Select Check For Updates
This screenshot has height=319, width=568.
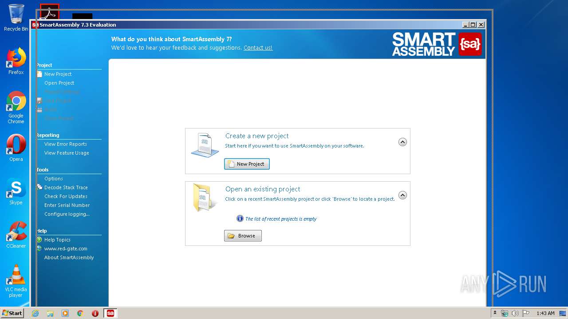point(66,196)
